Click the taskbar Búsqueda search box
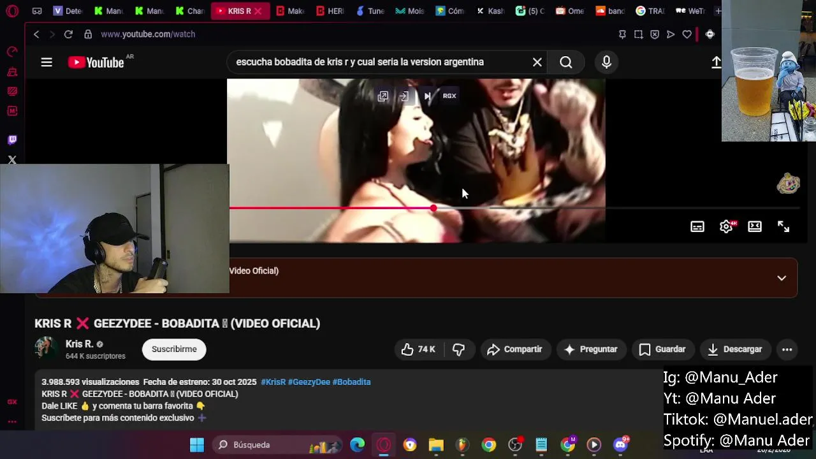The image size is (816, 459). (278, 445)
